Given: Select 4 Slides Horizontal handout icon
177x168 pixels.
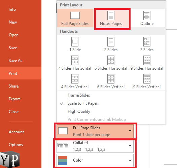Looking at the screenshot, I should click(75, 60).
